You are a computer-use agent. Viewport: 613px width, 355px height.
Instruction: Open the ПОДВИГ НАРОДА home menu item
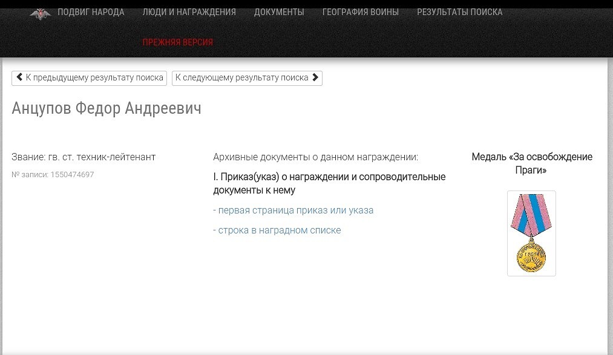coord(91,12)
